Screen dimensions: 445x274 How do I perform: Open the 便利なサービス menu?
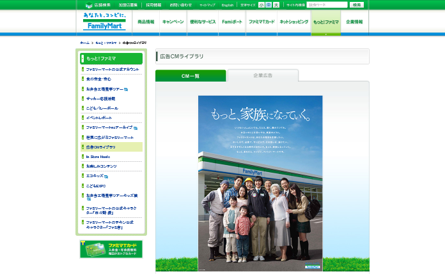203,22
